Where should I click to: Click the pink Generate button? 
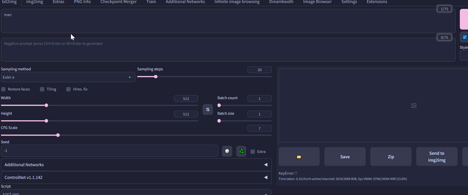[x=464, y=19]
